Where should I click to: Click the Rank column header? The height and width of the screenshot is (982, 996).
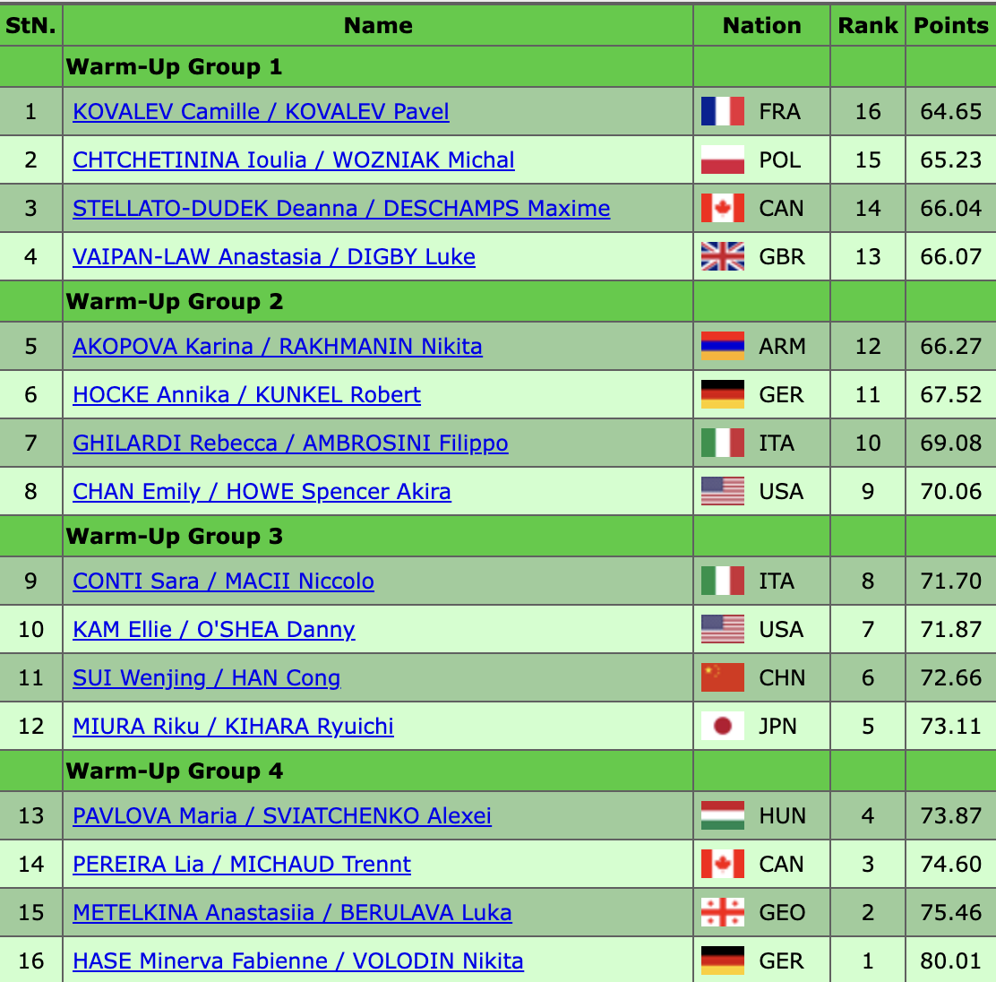click(867, 26)
